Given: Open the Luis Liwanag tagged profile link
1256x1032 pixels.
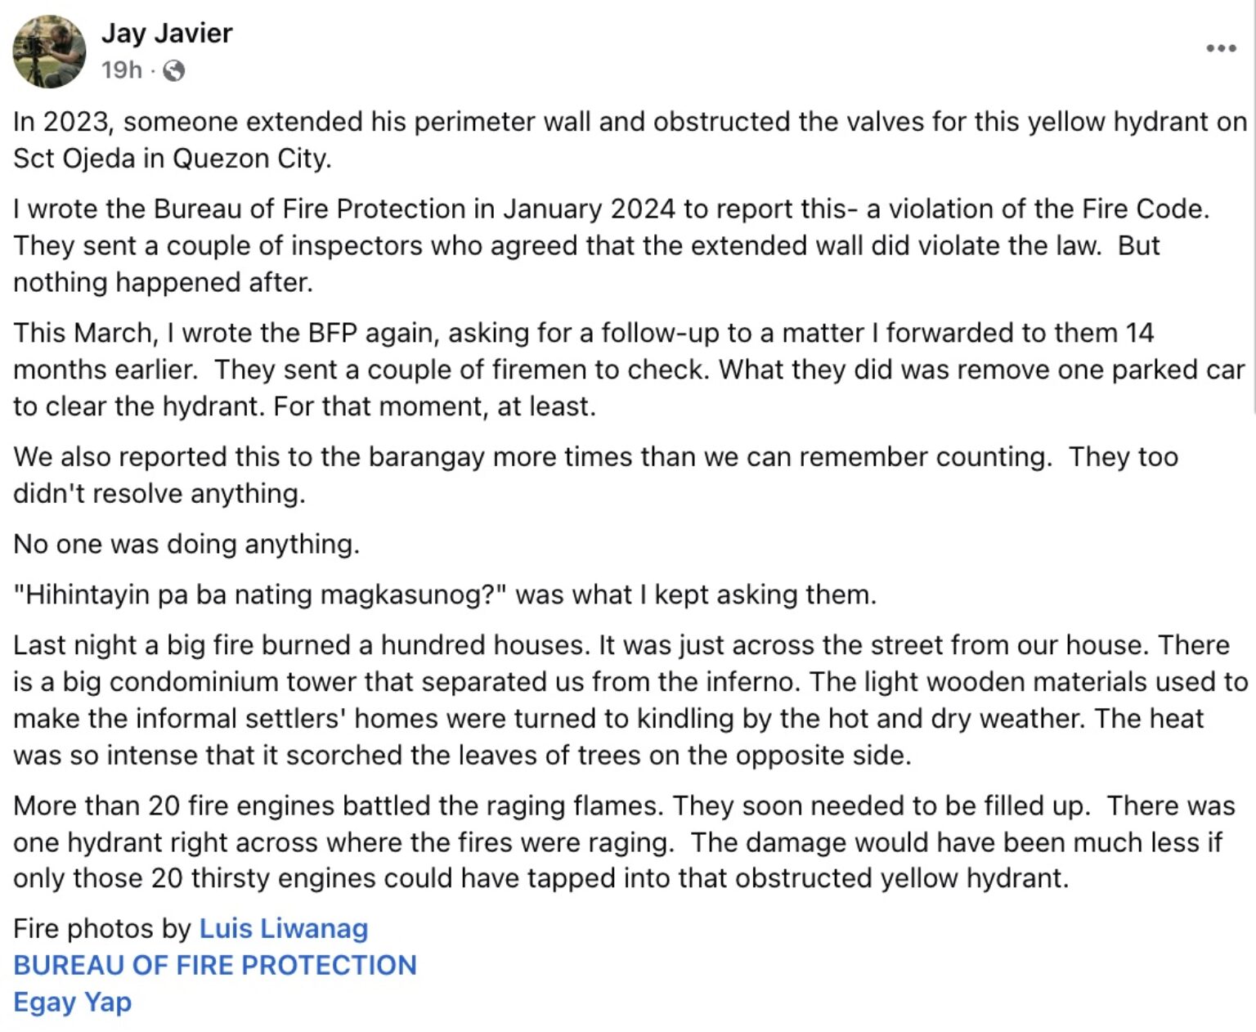Looking at the screenshot, I should 283,928.
